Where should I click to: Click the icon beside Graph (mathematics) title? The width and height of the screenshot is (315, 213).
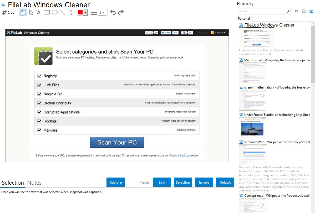(x=241, y=87)
